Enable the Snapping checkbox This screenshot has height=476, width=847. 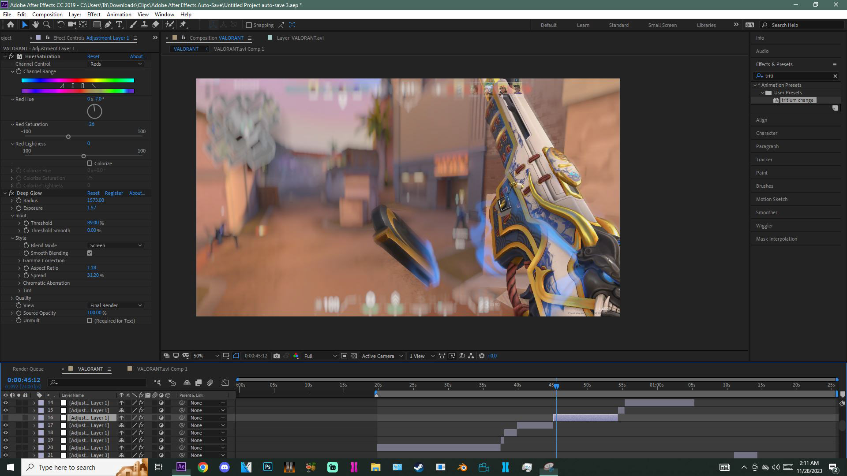pyautogui.click(x=249, y=25)
